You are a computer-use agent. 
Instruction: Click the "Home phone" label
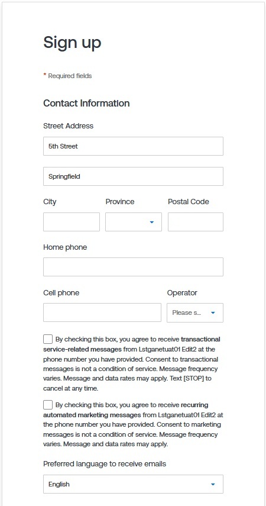pyautogui.click(x=65, y=247)
